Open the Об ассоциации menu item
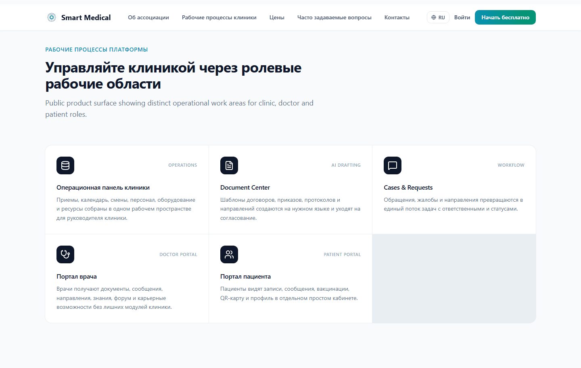Image resolution: width=581 pixels, height=368 pixels. [148, 17]
